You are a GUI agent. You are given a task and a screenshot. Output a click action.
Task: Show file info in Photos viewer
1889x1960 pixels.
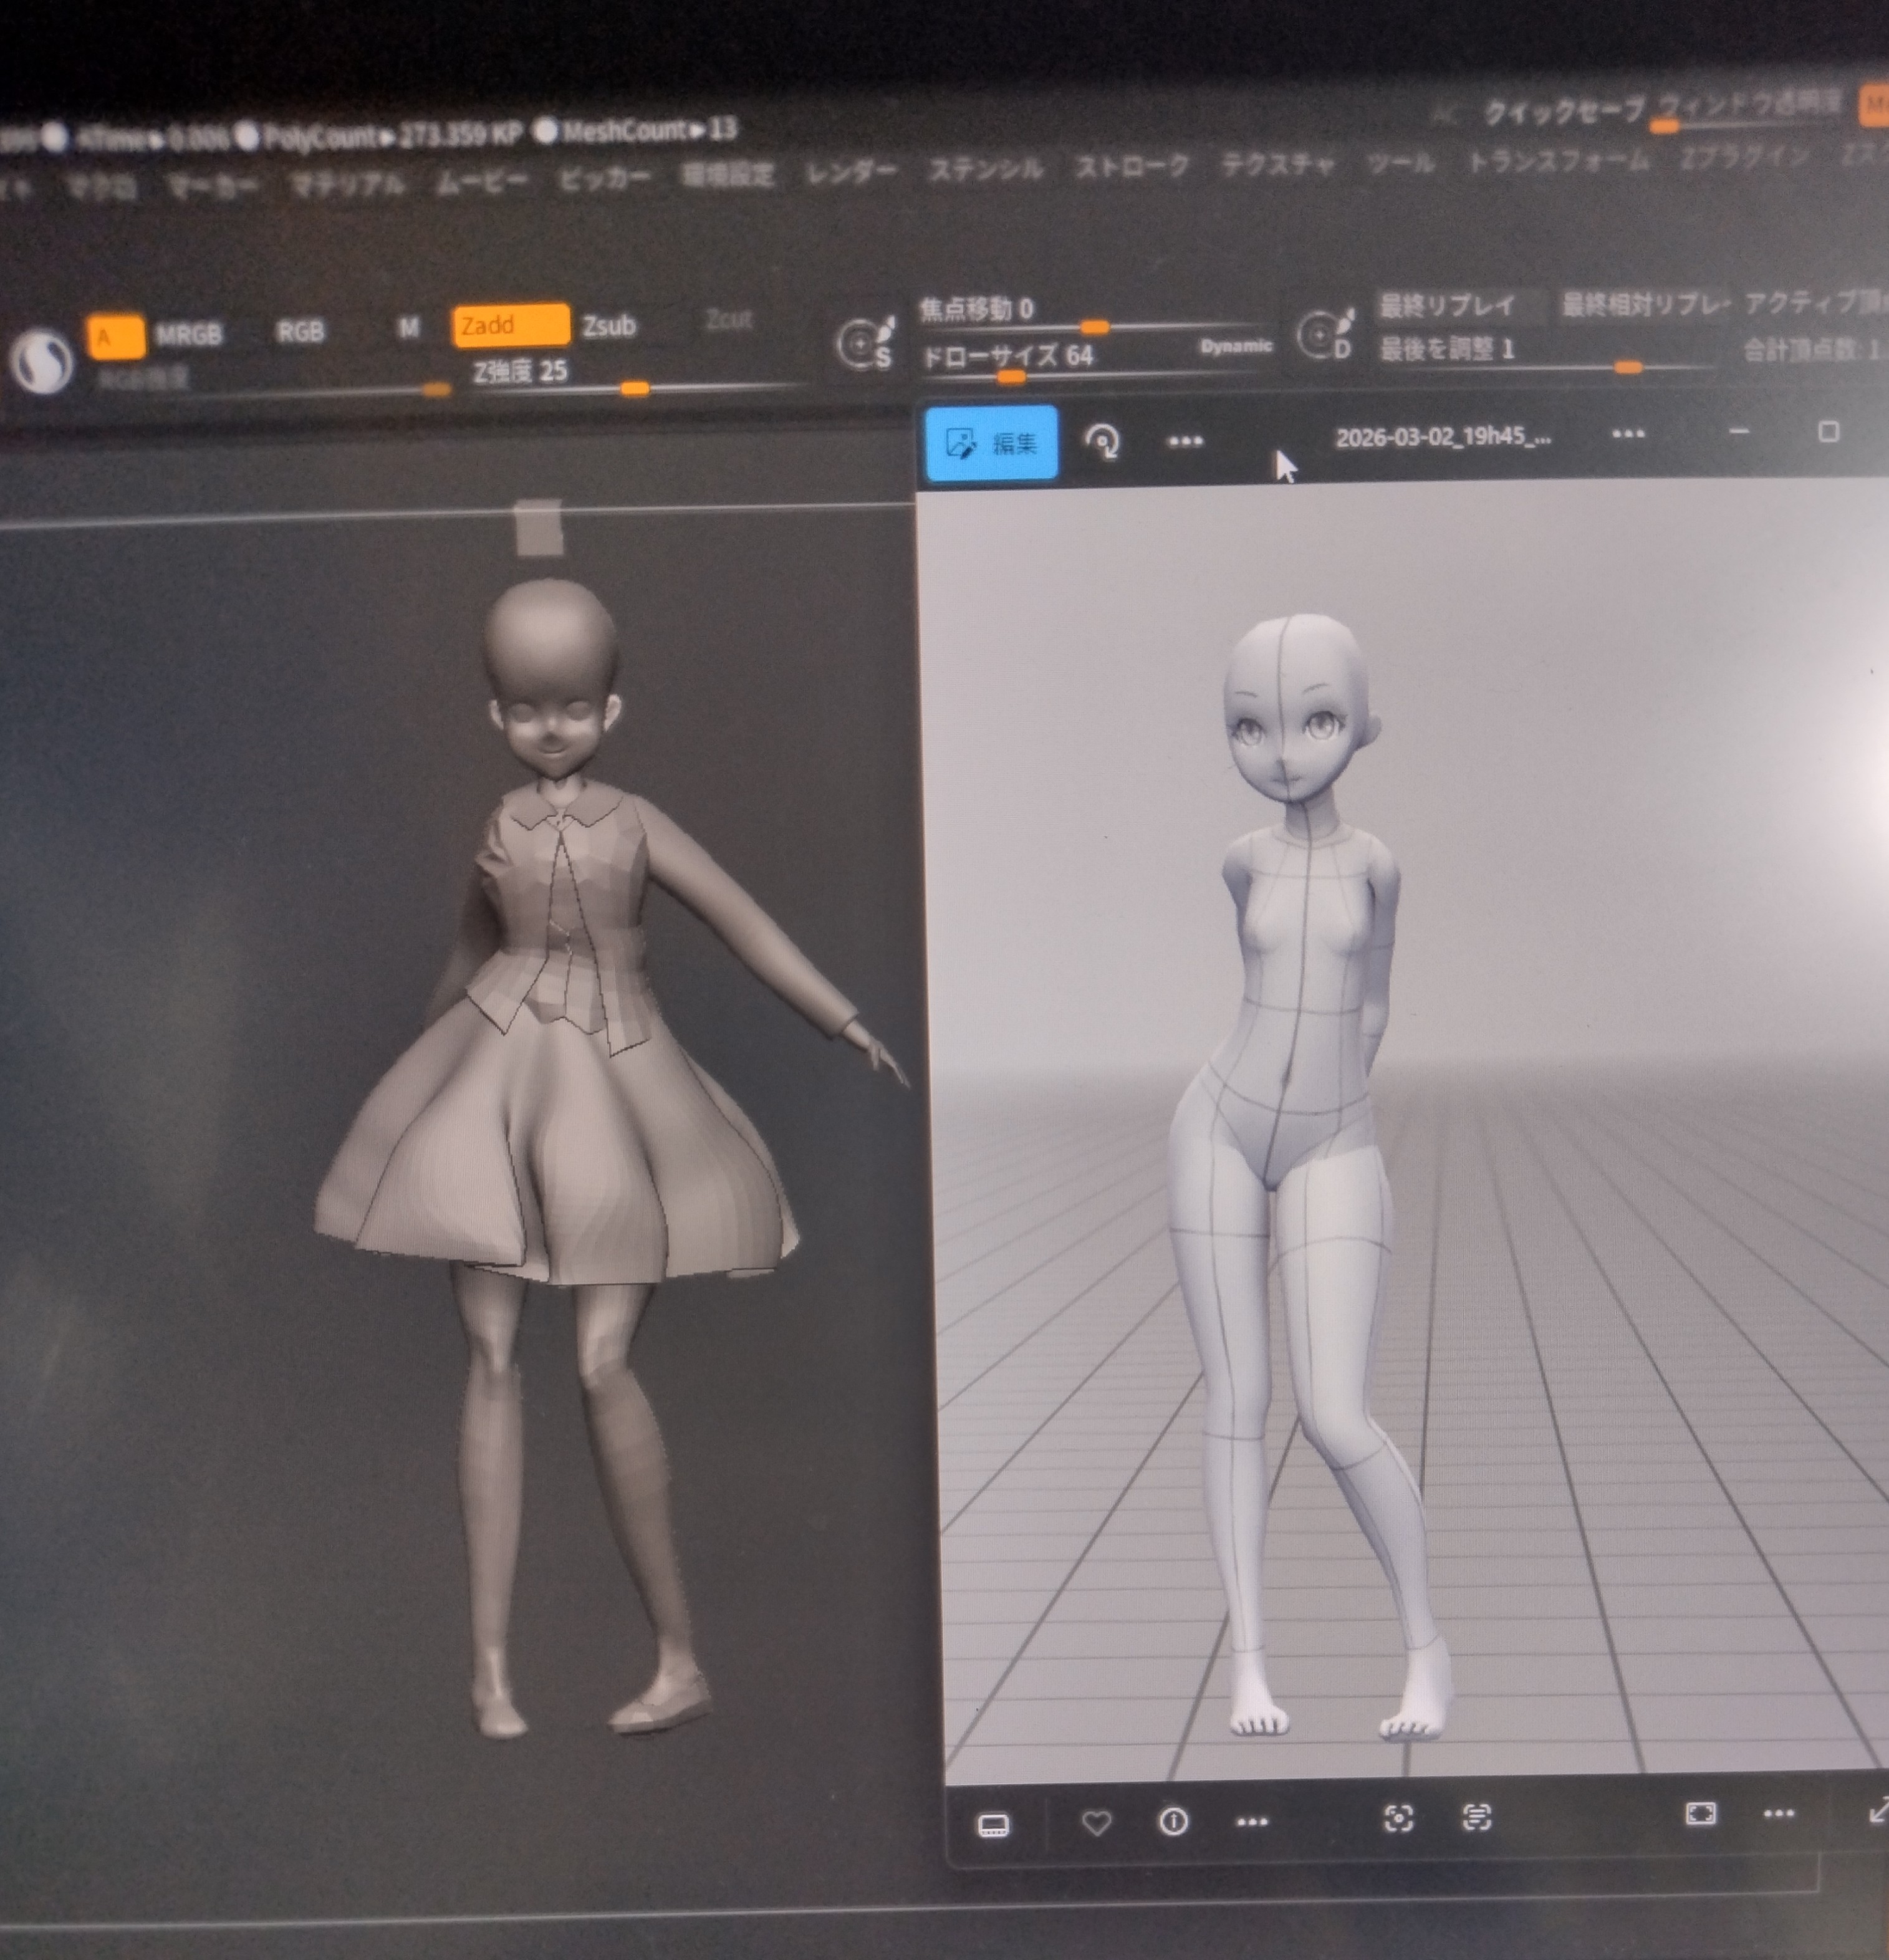tap(1173, 1821)
